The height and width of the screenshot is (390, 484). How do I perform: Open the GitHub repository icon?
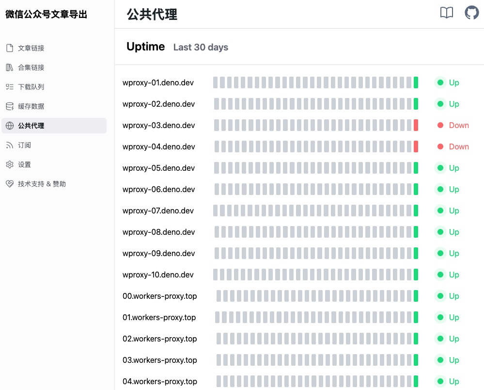[472, 13]
